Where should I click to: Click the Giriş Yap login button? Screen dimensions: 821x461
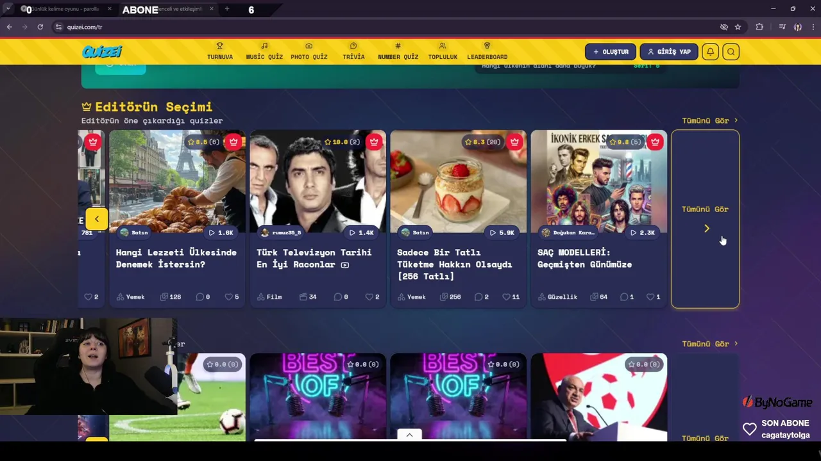[x=669, y=52]
